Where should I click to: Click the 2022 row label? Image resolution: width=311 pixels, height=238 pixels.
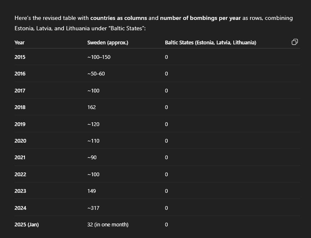20,175
